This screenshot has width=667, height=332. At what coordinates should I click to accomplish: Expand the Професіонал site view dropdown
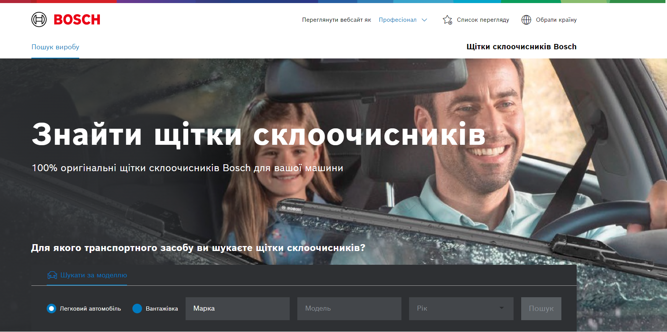(403, 20)
